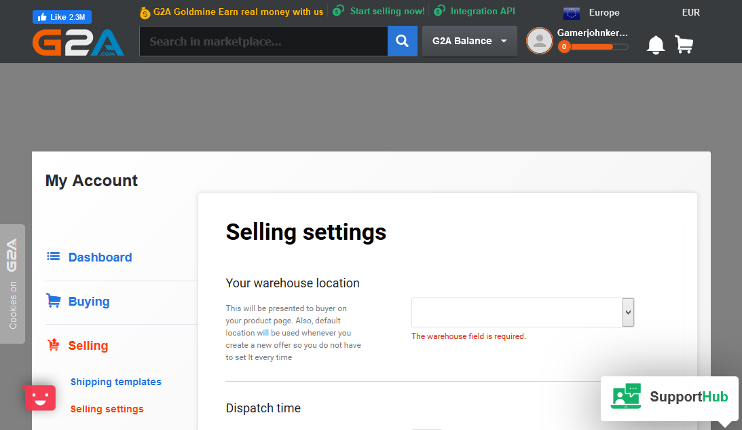Click the Buying cart icon
Viewport: 742px width, 430px height.
[x=54, y=301]
